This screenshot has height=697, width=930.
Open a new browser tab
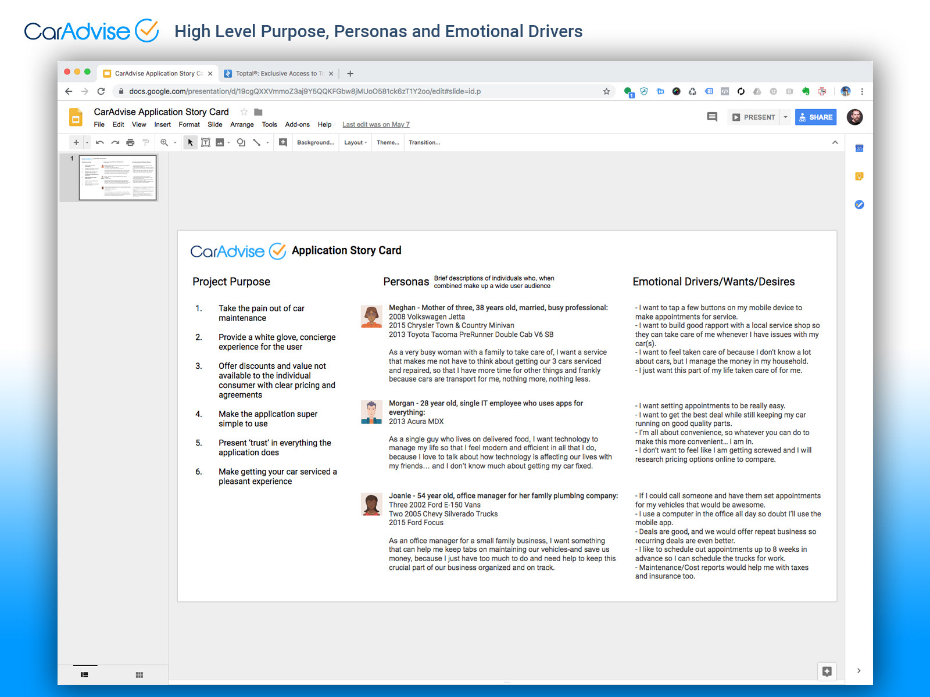pyautogui.click(x=350, y=74)
